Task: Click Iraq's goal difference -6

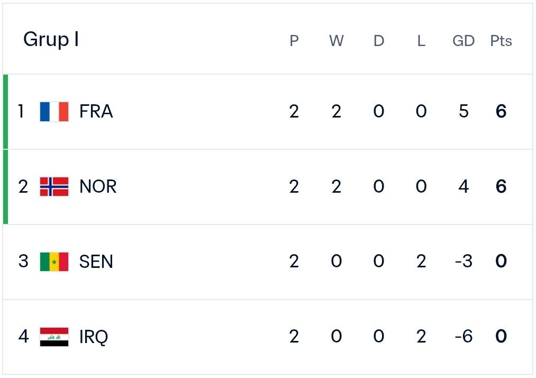Action: tap(464, 337)
